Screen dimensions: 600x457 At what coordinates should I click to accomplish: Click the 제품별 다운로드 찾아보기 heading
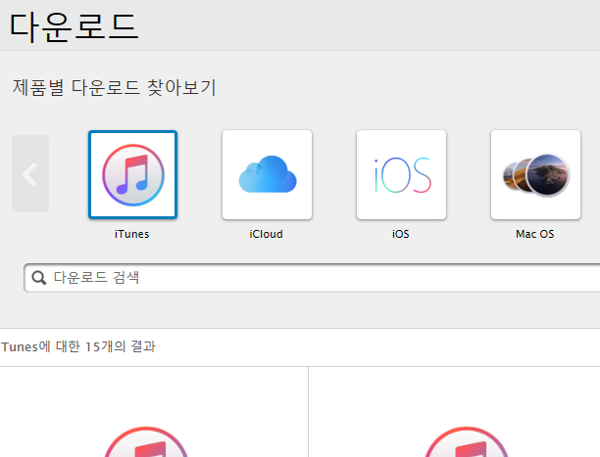tap(115, 87)
